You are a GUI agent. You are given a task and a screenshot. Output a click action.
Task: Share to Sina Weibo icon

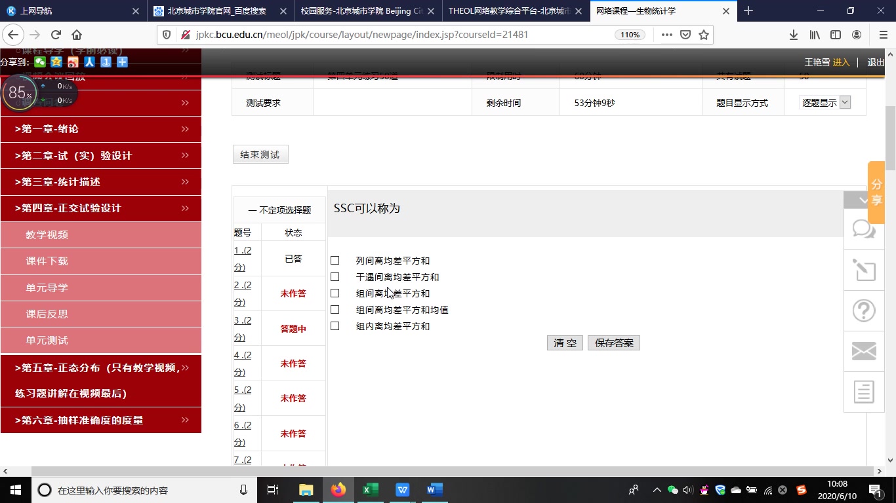(73, 62)
